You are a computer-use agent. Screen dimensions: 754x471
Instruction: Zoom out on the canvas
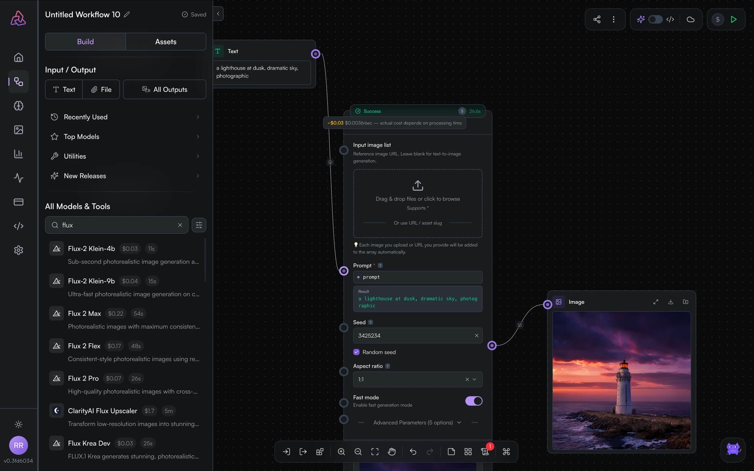coord(358,451)
